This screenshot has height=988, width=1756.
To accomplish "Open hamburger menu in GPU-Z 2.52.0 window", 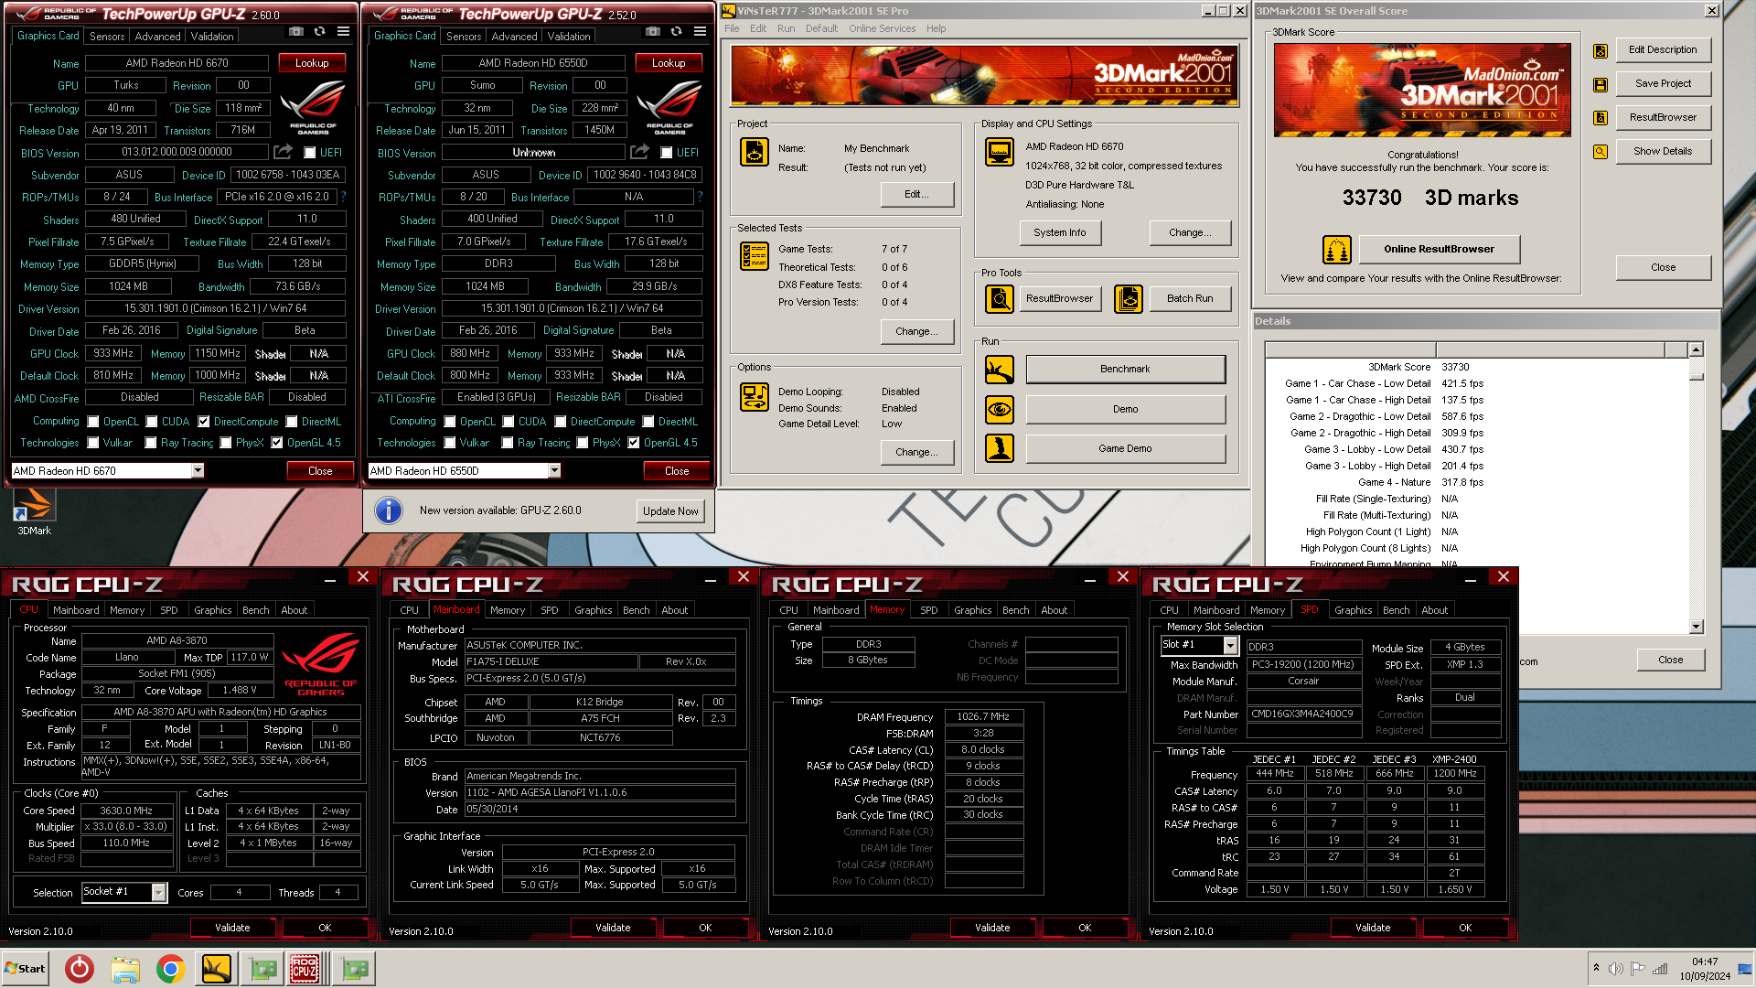I will pyautogui.click(x=700, y=31).
